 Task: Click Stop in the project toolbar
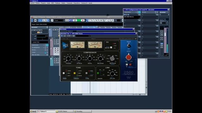point(75,20)
